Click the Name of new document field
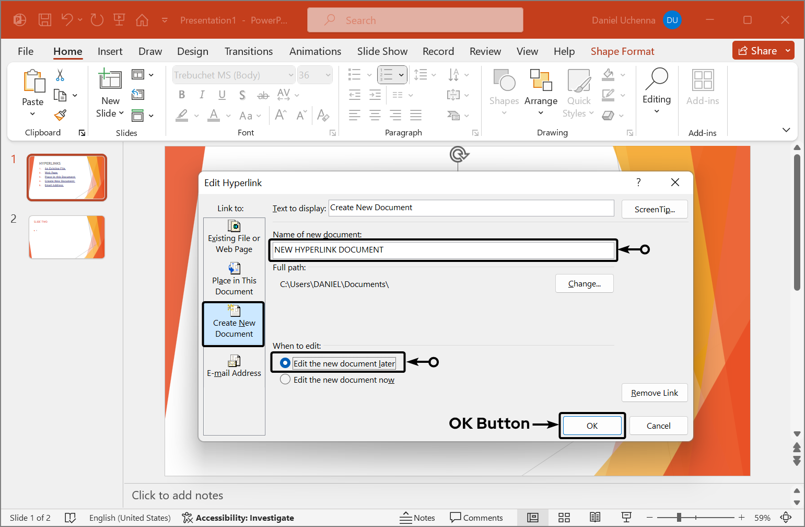The height and width of the screenshot is (527, 805). pyautogui.click(x=443, y=250)
